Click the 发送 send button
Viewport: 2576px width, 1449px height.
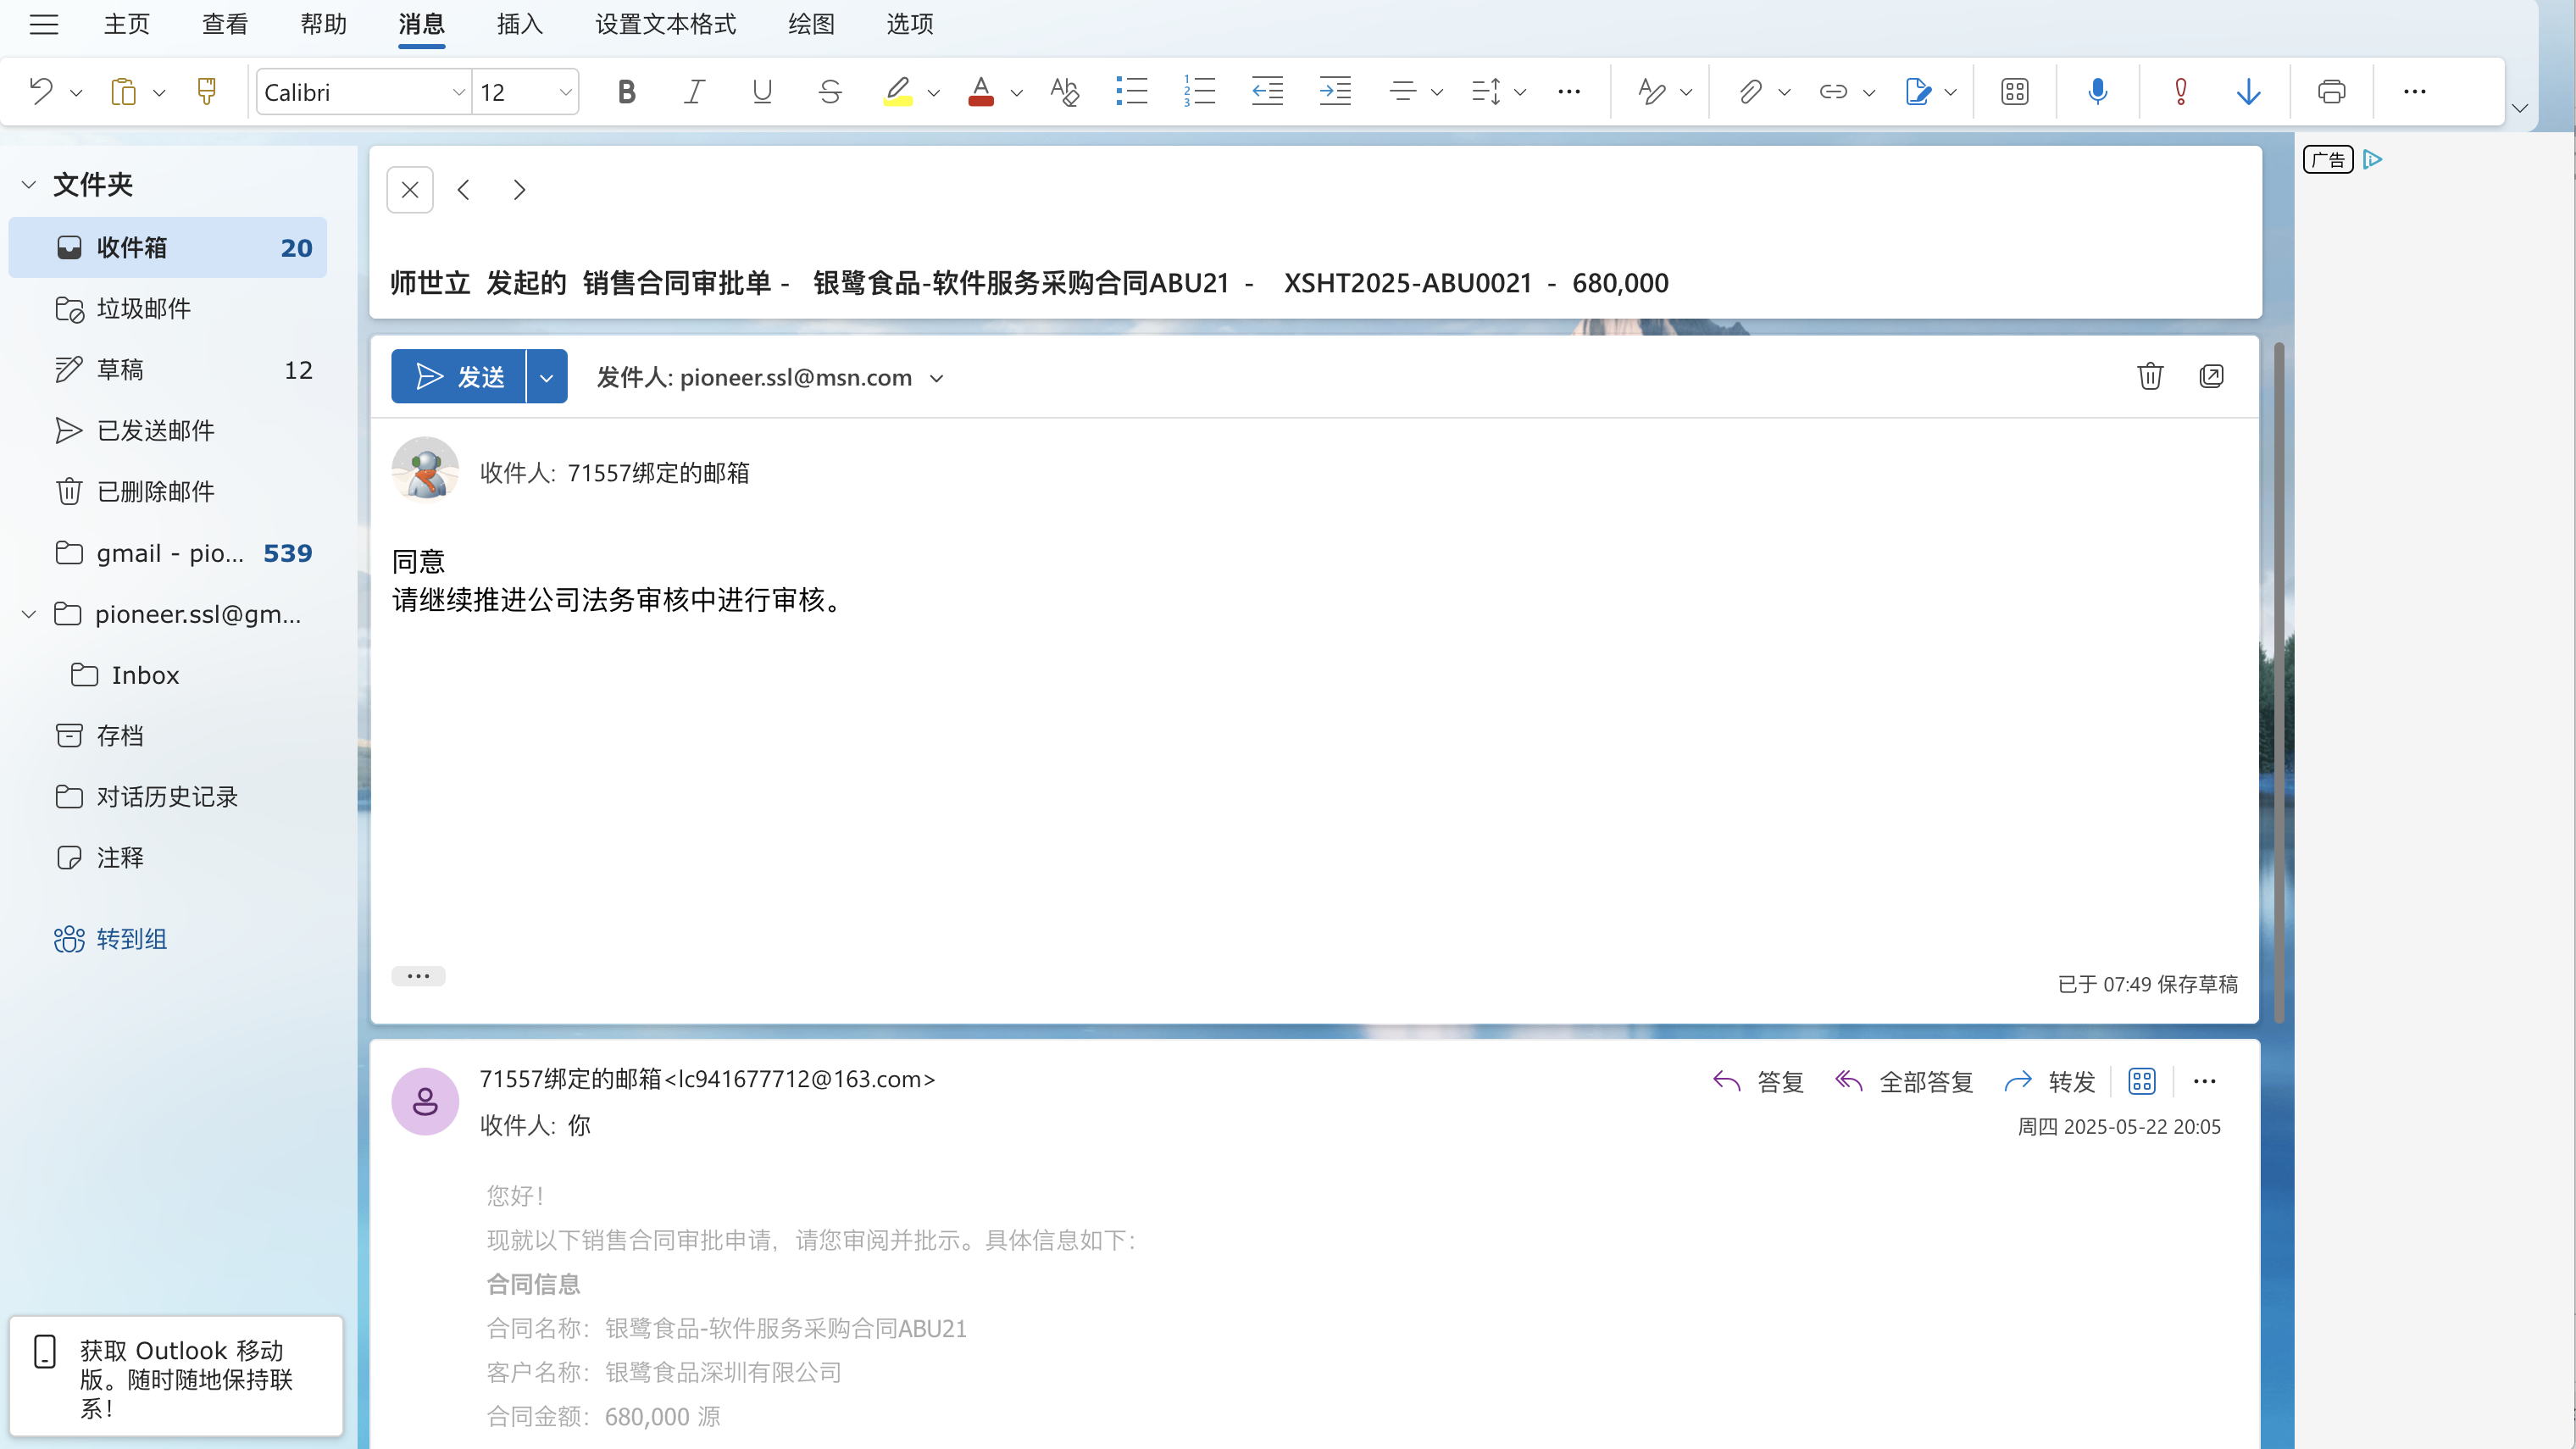(x=458, y=377)
